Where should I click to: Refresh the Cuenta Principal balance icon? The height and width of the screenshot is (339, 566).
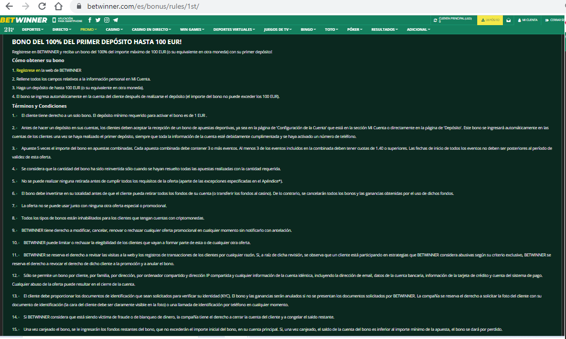coord(435,20)
